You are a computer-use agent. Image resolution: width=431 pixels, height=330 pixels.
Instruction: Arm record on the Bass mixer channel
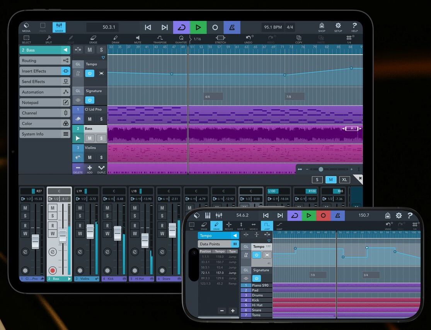(53, 270)
